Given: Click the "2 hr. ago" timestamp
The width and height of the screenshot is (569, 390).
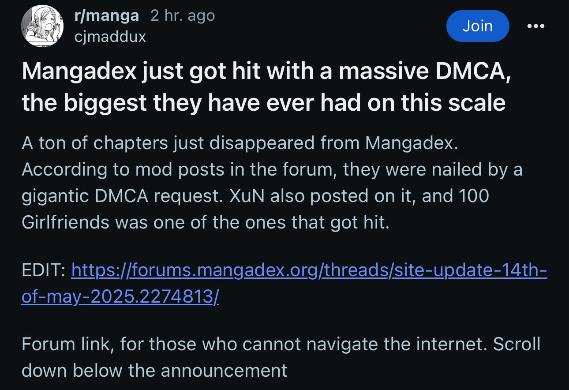Looking at the screenshot, I should tap(183, 16).
